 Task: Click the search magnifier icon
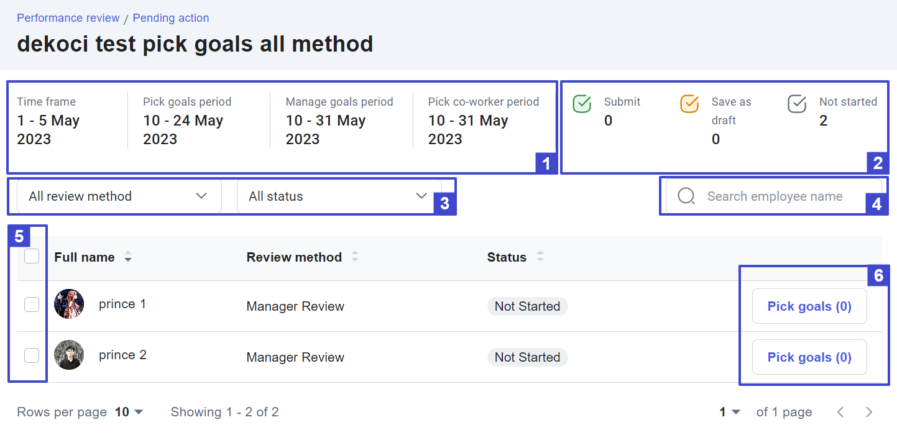point(686,196)
